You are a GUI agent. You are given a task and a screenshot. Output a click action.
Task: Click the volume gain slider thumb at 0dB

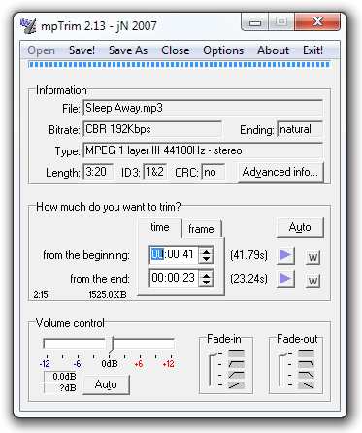tap(110, 345)
